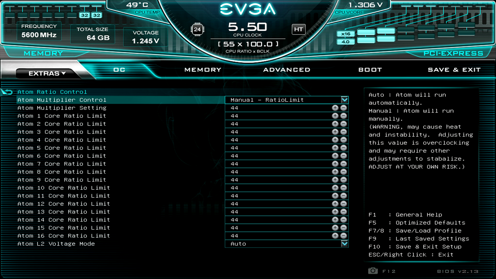This screenshot has height=279, width=496.
Task: Open the BOOT tab
Action: [370, 70]
